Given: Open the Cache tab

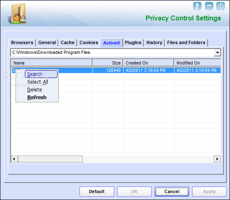Looking at the screenshot, I should (x=67, y=42).
